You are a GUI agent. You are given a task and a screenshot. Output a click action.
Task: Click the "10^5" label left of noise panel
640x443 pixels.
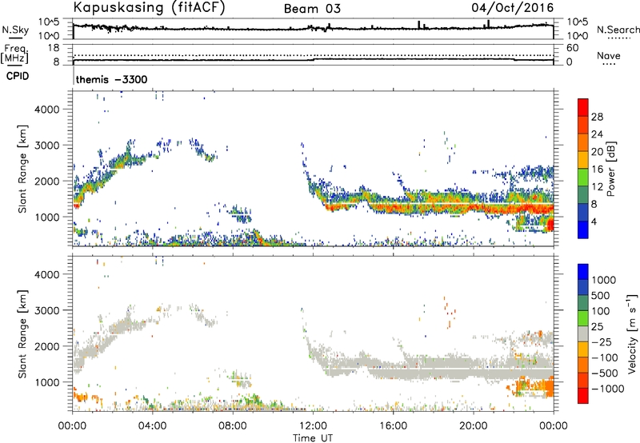49,22
